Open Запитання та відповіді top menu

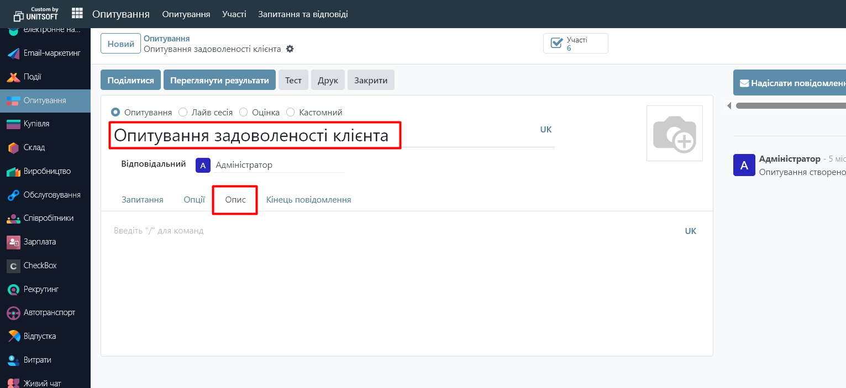303,14
